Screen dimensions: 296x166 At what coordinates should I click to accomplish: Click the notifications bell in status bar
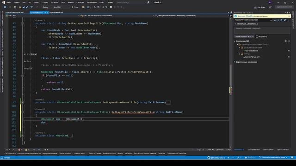click(292, 157)
